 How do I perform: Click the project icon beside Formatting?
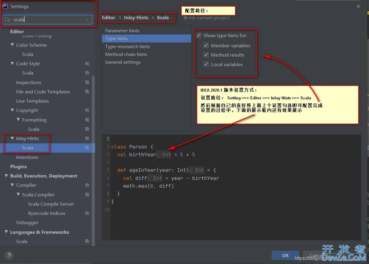point(87,120)
